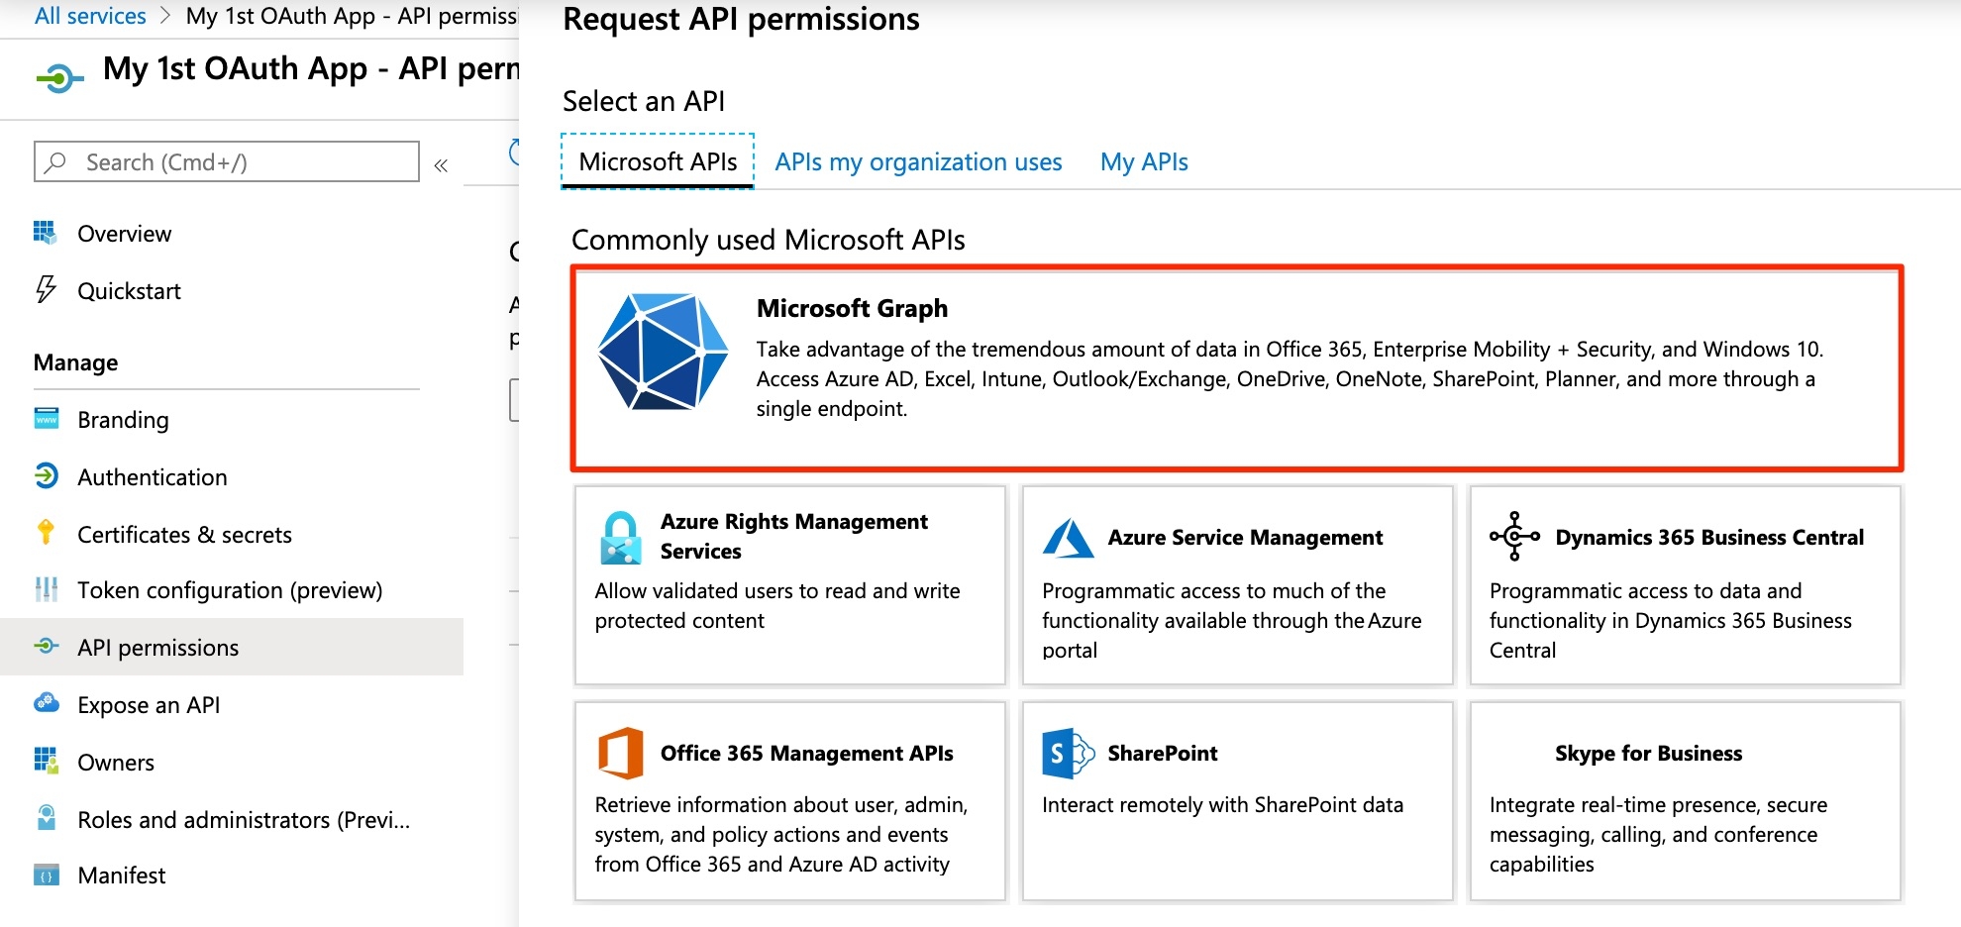Click the Office 365 logo icon
1961x927 pixels.
[621, 754]
